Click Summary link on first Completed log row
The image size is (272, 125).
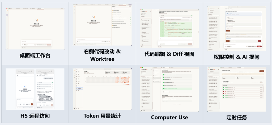261,87
